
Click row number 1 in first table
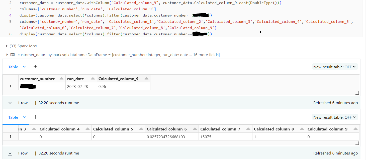pos(11,86)
